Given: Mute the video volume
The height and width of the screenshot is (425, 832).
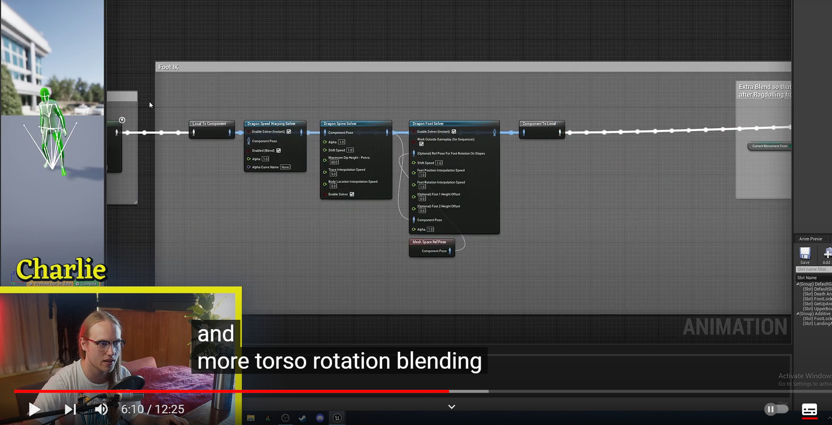Looking at the screenshot, I should (x=102, y=410).
